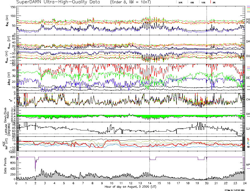This screenshot has height=191, width=250.
Task: Click the "(Order 8, |B| = 10nT)" subtitle
Action: (x=128, y=2)
